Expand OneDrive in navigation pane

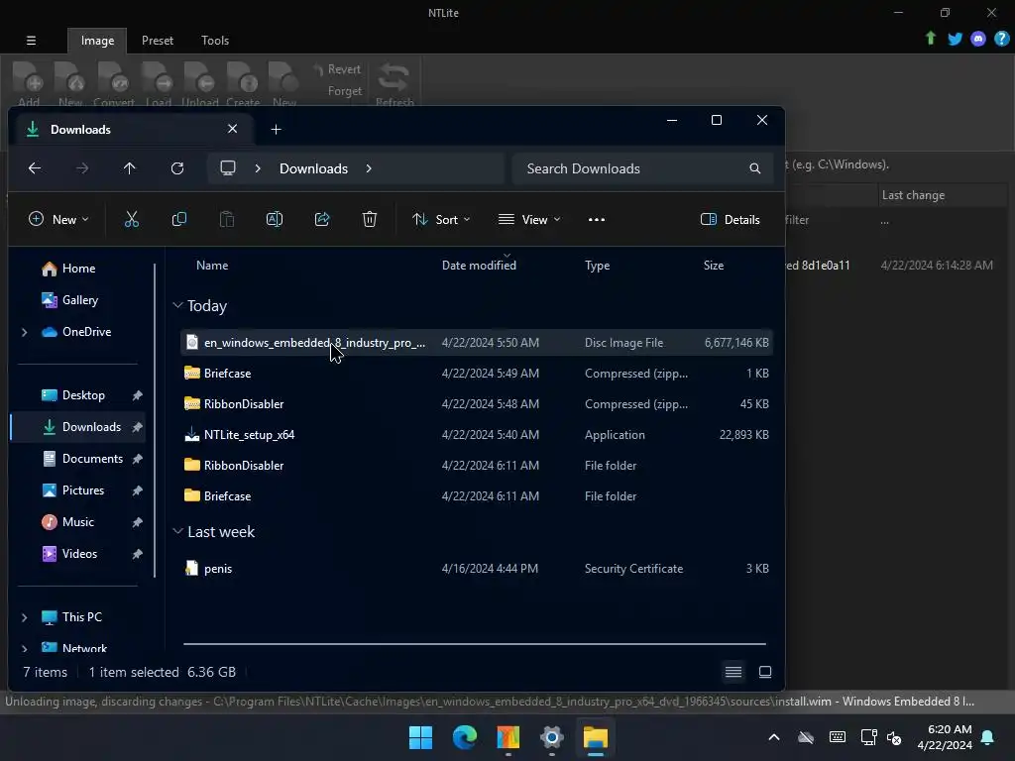pyautogui.click(x=25, y=332)
